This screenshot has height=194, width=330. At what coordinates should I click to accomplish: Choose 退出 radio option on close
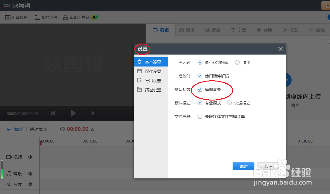pyautogui.click(x=237, y=62)
